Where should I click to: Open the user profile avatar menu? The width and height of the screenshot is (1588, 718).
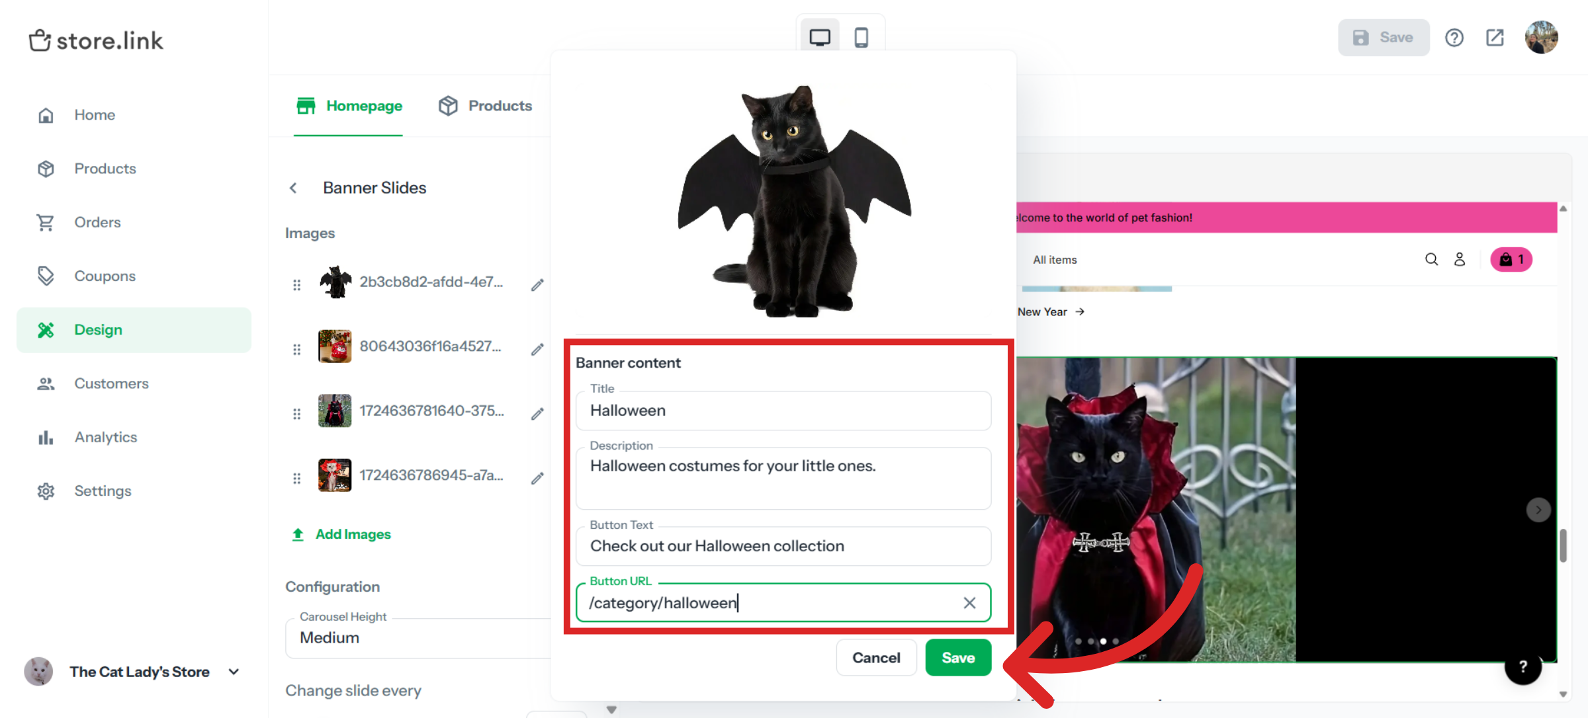click(1541, 37)
